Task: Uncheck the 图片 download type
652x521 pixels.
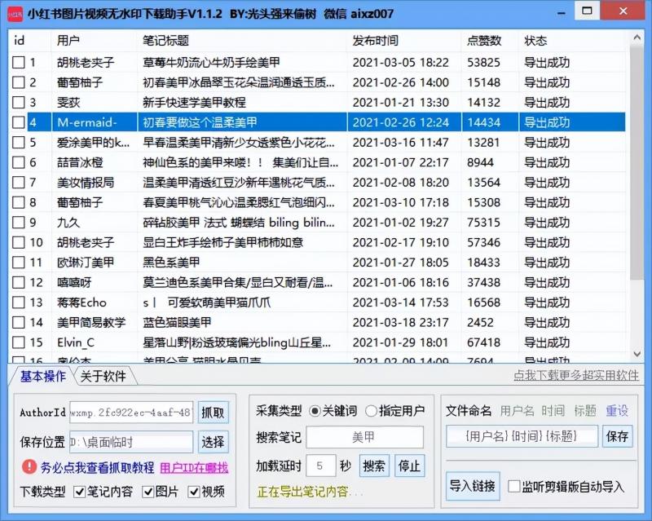Action: (x=148, y=492)
